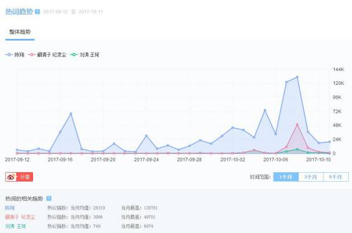Select the 3个月 time range
Viewport: 352px width, 233px height.
(x=311, y=177)
